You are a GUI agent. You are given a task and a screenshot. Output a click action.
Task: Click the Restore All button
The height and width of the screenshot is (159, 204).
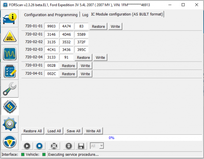[x=33, y=131]
